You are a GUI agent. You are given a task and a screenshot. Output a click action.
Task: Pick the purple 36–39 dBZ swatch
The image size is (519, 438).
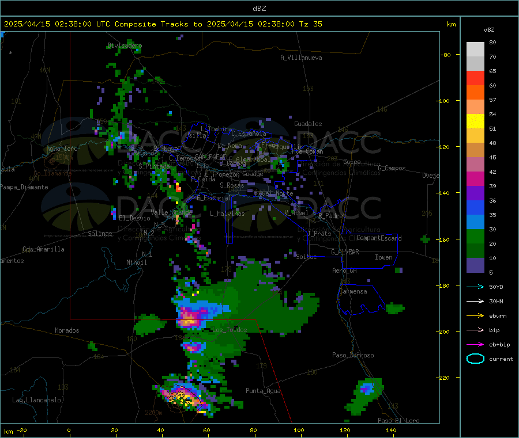[475, 193]
